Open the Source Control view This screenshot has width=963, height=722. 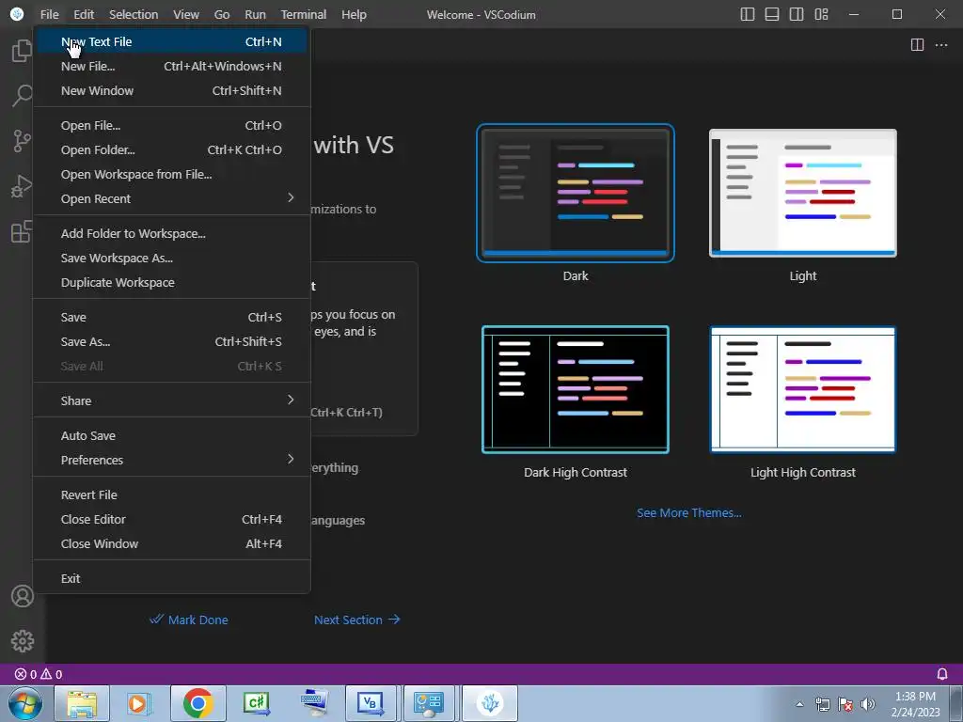(23, 141)
